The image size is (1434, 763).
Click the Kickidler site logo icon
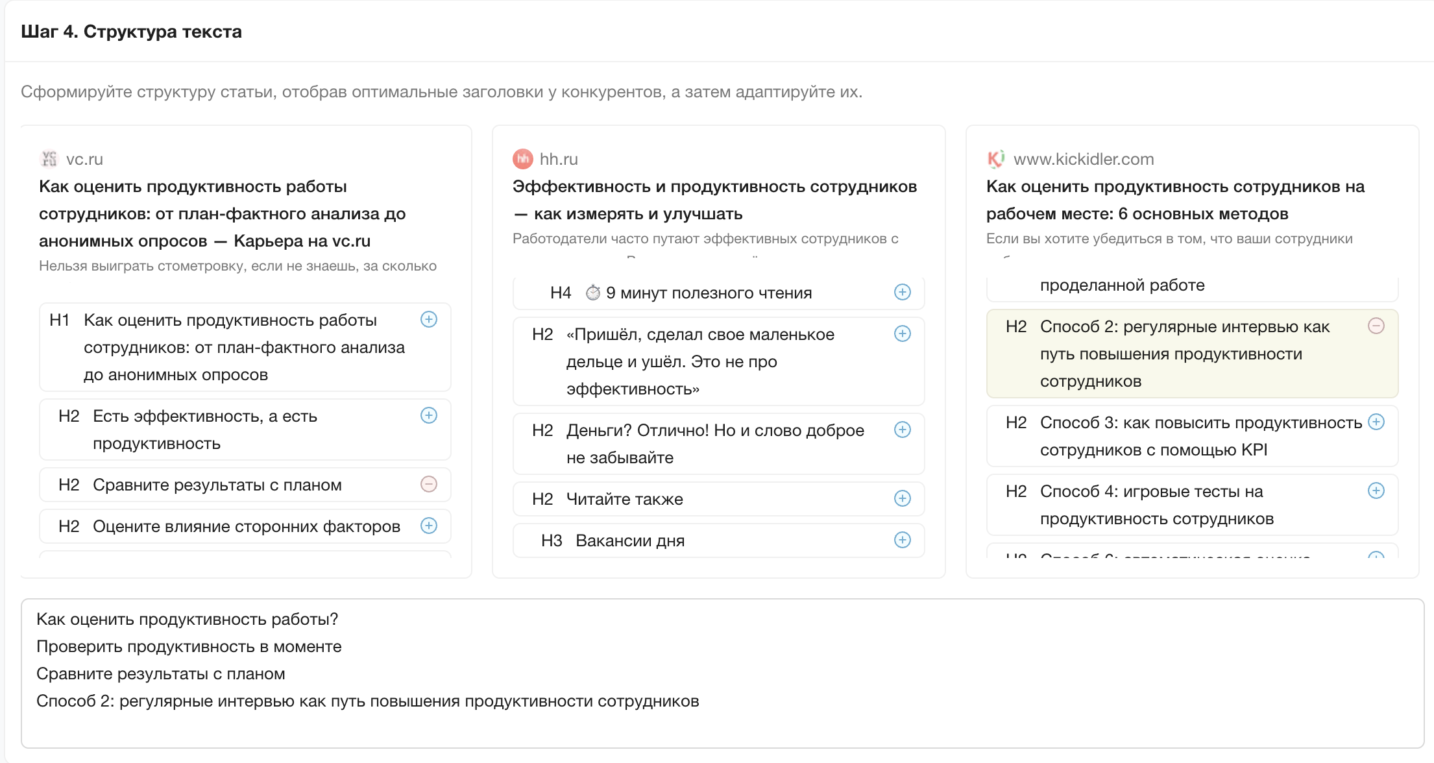pyautogui.click(x=996, y=159)
